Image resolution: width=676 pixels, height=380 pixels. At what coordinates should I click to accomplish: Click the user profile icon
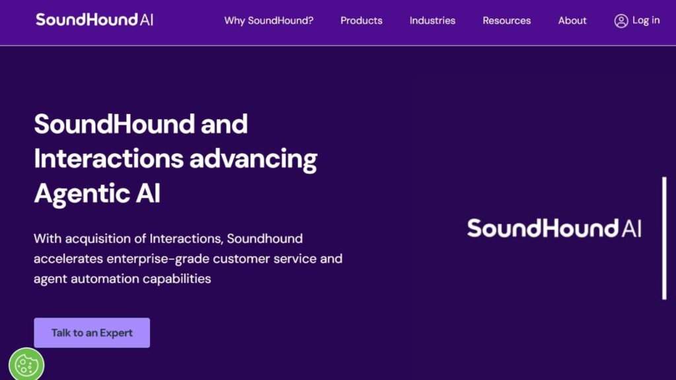[621, 21]
